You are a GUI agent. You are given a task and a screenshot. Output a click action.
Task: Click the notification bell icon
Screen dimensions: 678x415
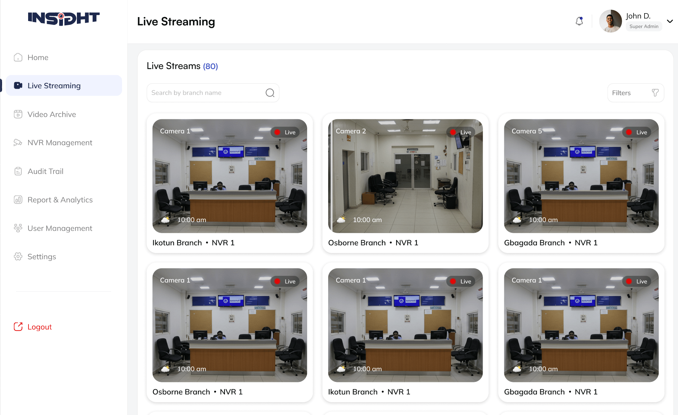579,21
